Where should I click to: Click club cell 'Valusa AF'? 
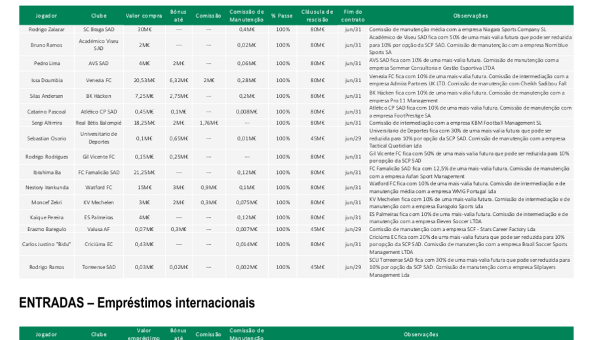[98, 229]
